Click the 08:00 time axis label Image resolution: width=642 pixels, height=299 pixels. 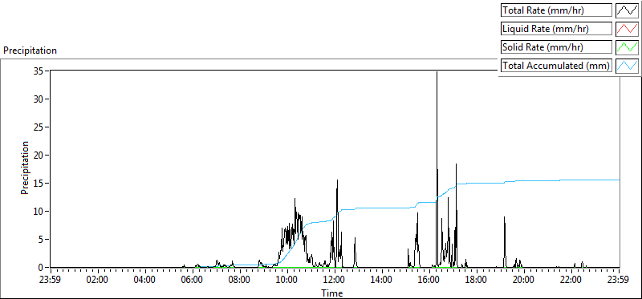(240, 281)
